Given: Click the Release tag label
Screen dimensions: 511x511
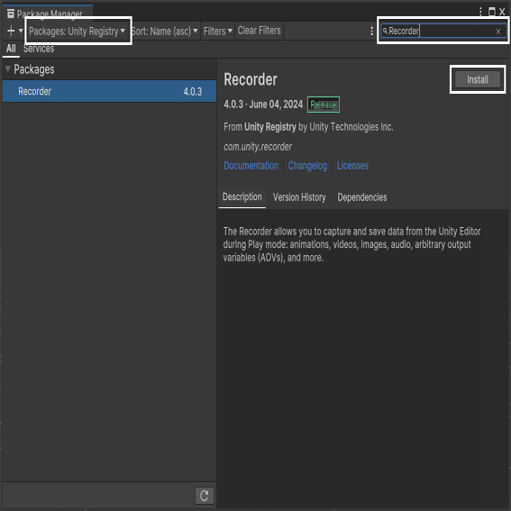Looking at the screenshot, I should click(x=324, y=105).
